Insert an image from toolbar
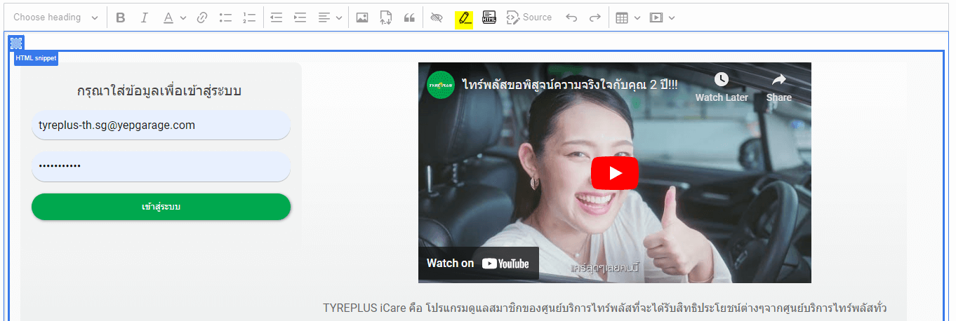Screen dimensions: 956x321 tap(362, 18)
